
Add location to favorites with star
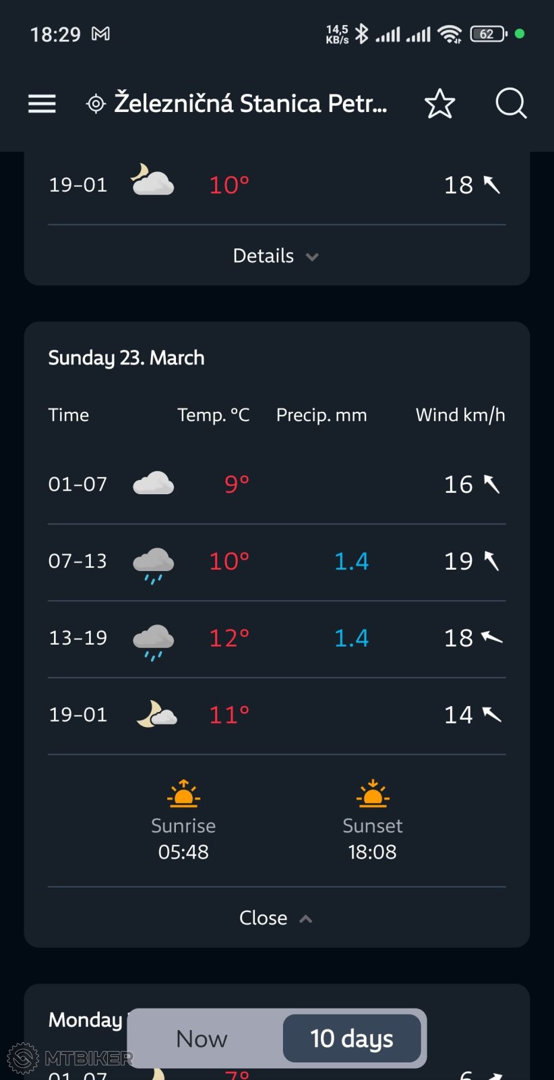439,103
